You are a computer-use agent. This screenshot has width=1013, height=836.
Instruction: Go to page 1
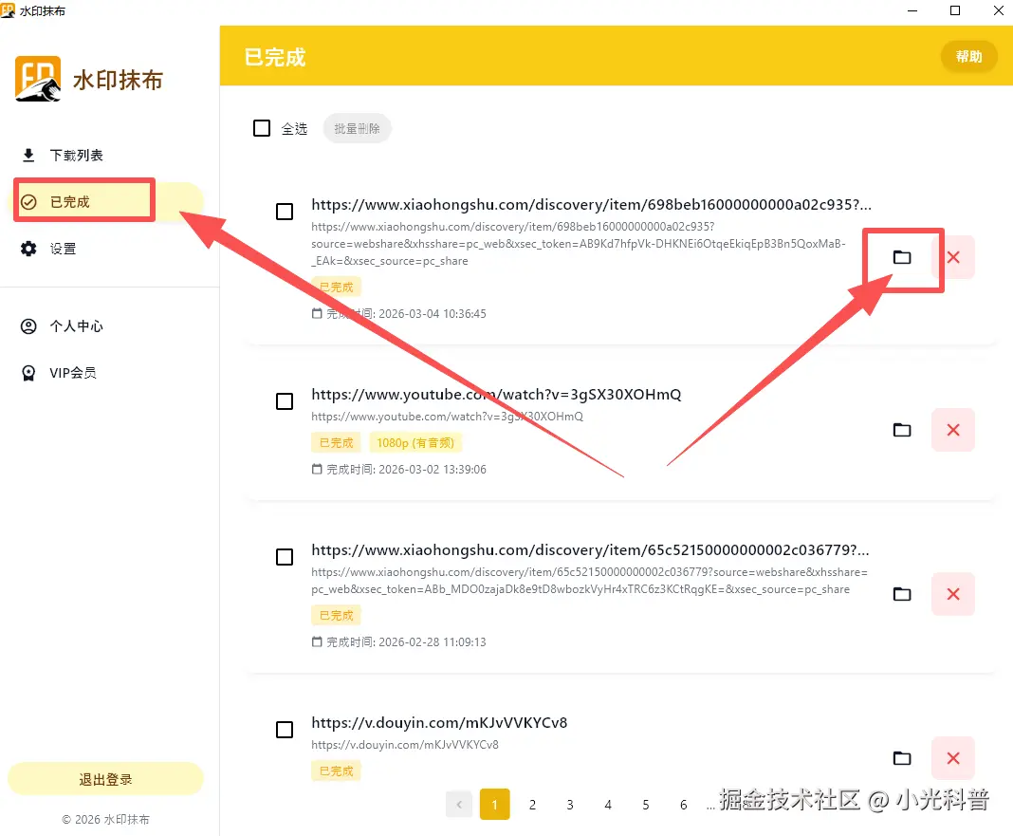click(x=495, y=805)
